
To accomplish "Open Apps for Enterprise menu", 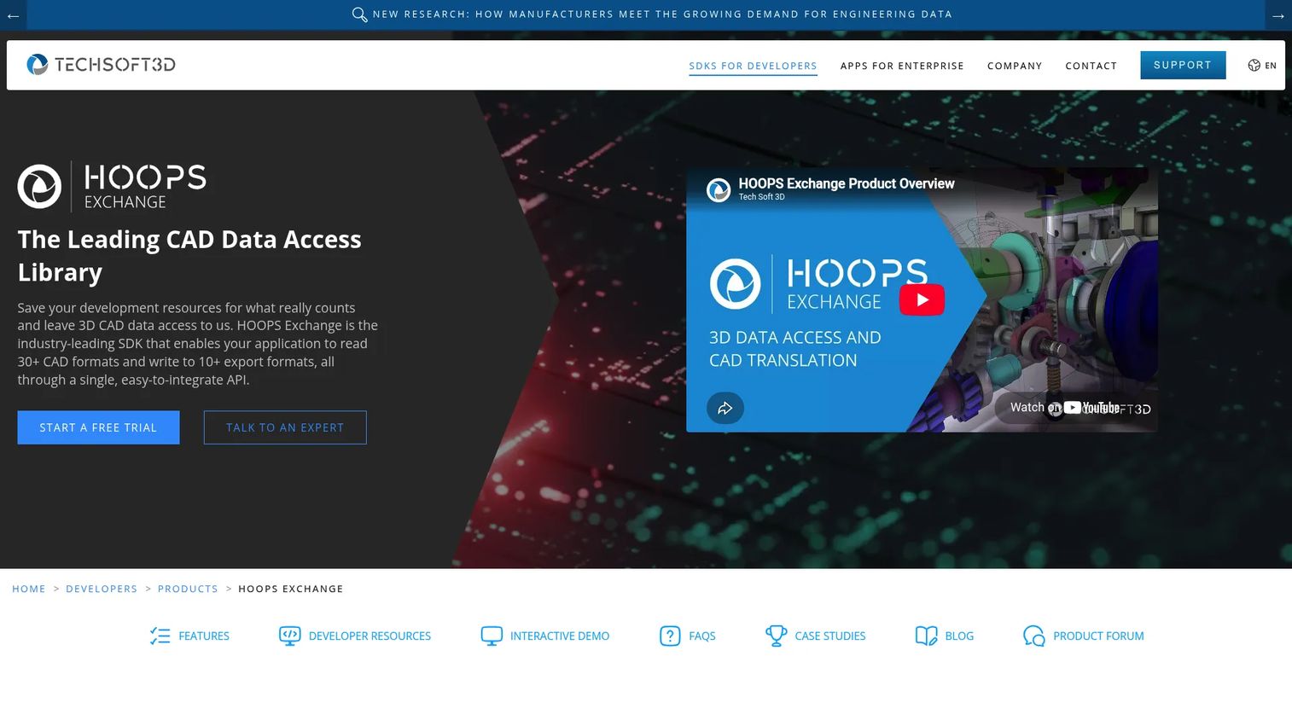I will (902, 66).
